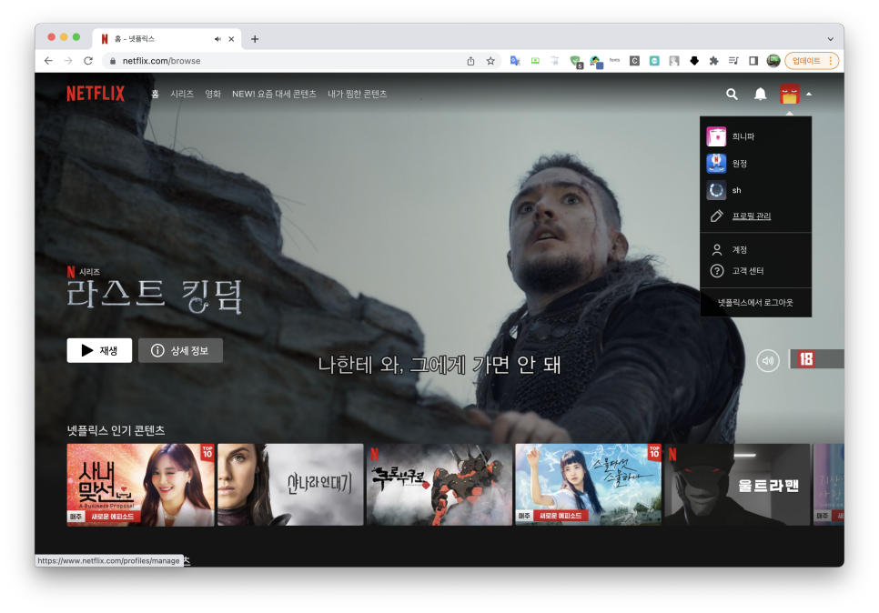
Task: Open 프로필 관리 link
Action: [752, 216]
